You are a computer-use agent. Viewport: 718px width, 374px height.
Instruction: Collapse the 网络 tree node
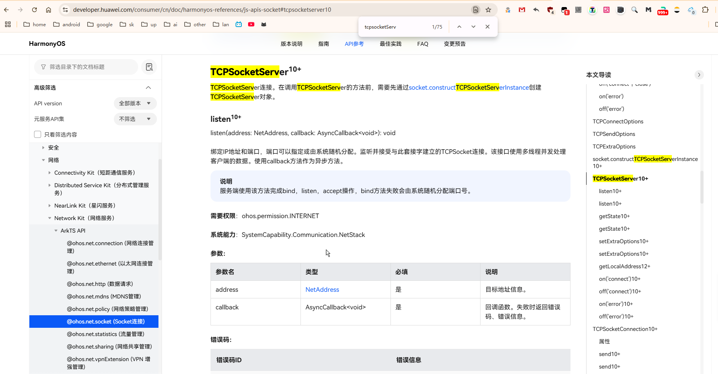pos(43,160)
